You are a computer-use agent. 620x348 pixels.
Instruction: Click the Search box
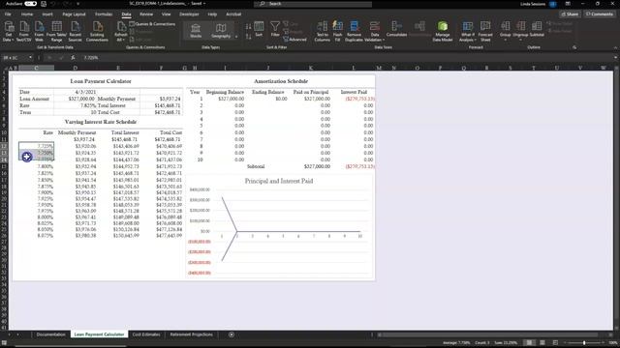tap(313, 4)
